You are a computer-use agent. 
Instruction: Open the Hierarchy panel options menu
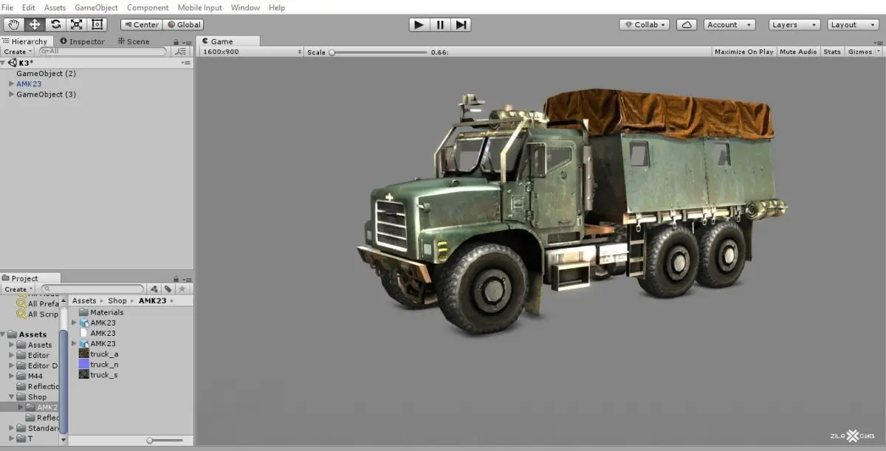188,42
